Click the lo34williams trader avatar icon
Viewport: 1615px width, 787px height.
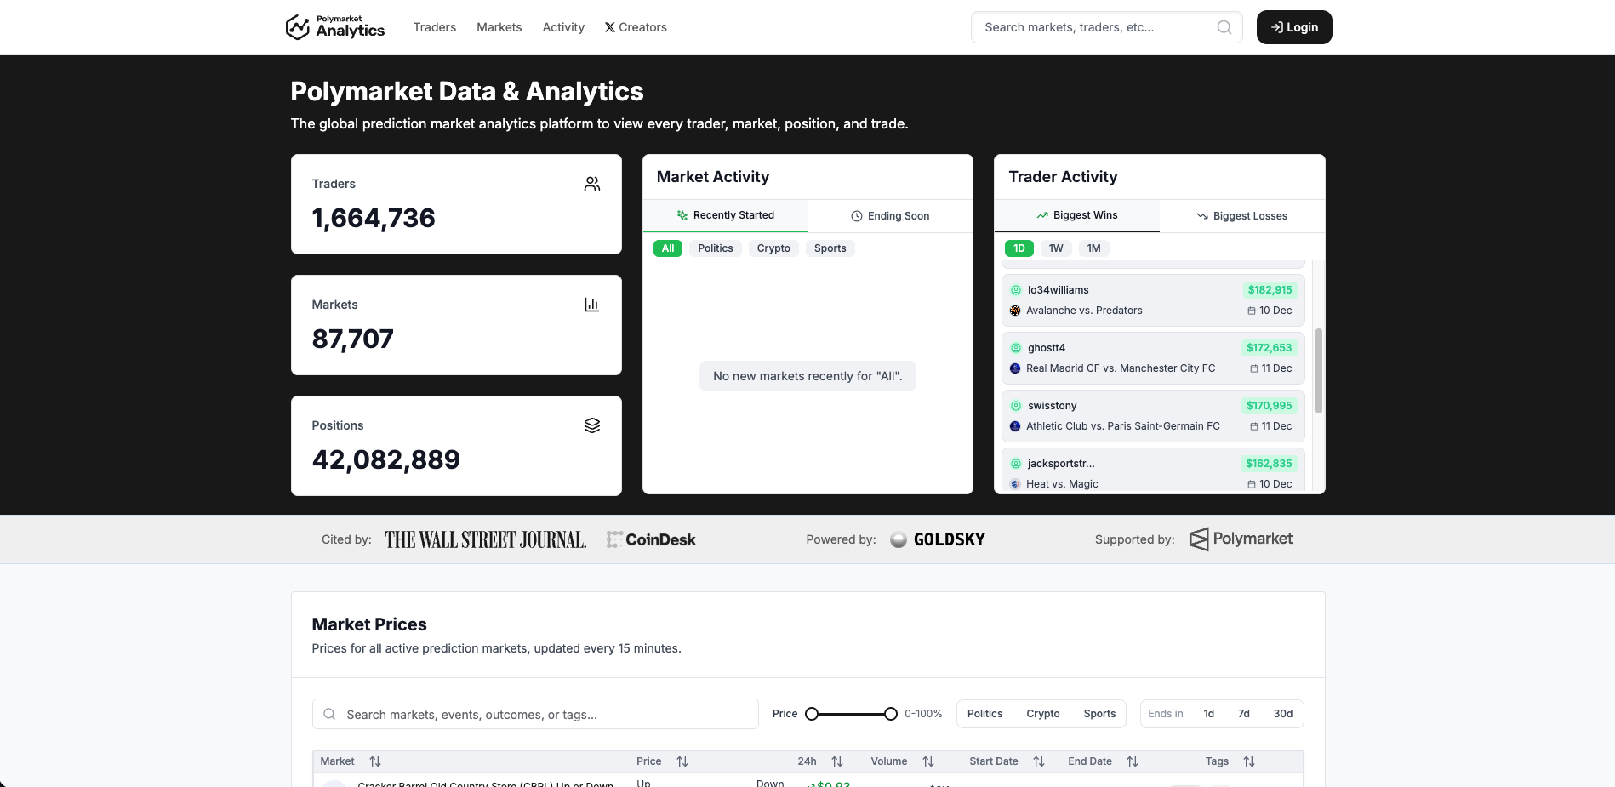click(1016, 290)
